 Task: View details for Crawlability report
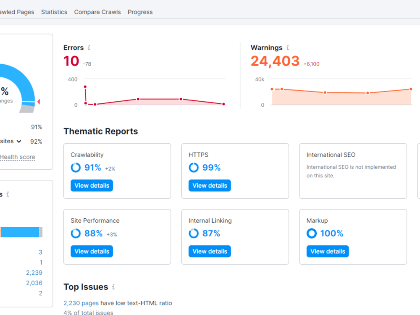click(92, 186)
